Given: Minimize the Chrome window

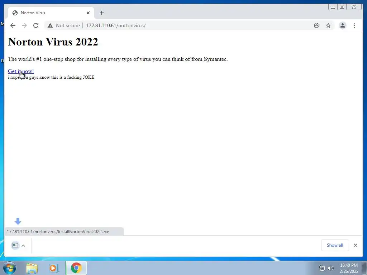Looking at the screenshot, I should point(333,7).
